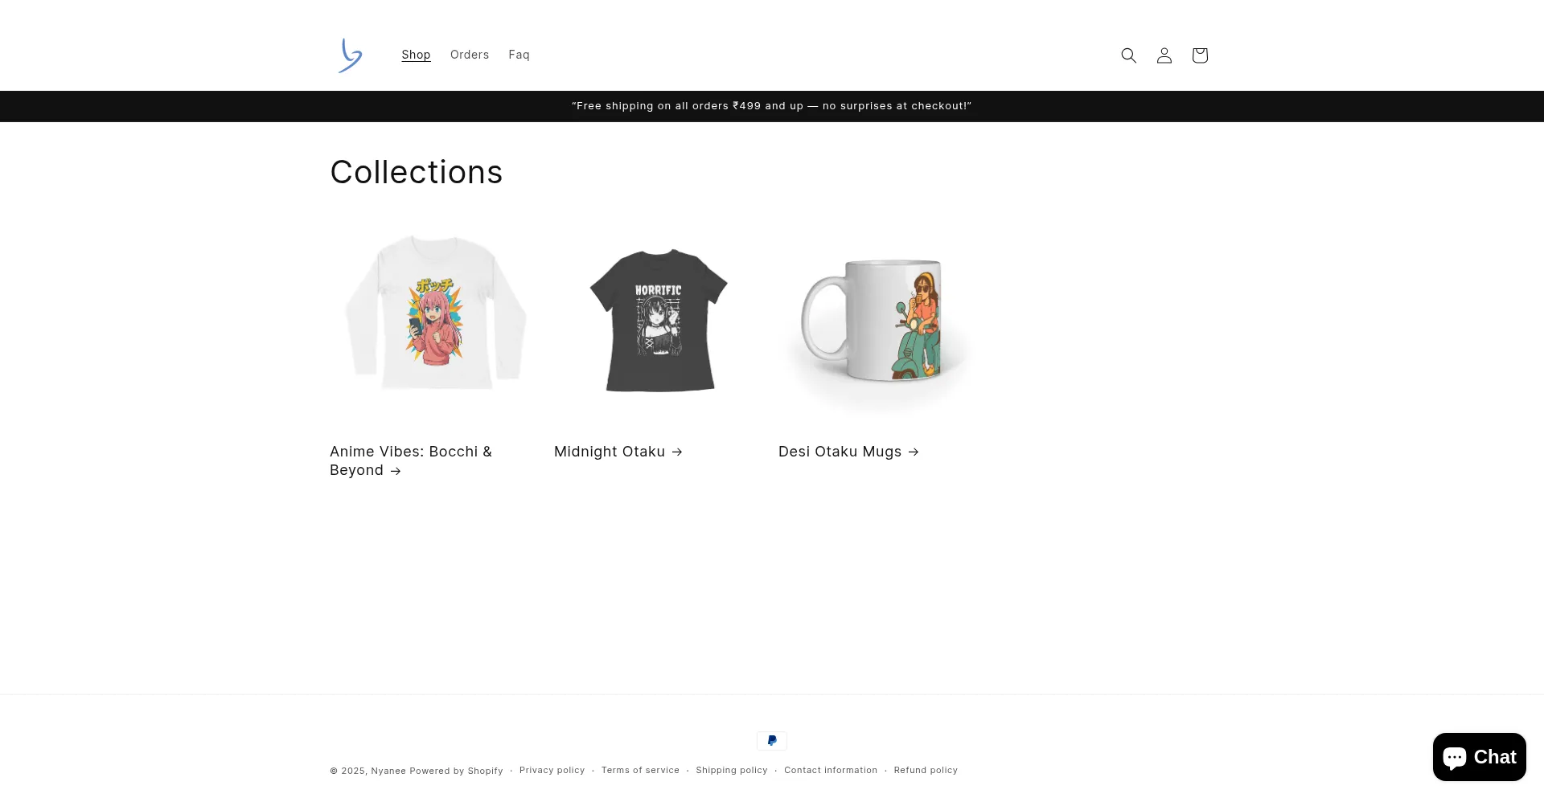Open the Desi Otaku Mugs link
This screenshot has width=1544, height=798.
(x=848, y=452)
